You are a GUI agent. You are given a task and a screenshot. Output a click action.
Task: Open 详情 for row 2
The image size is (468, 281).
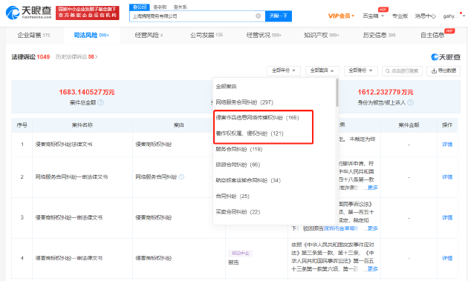pyautogui.click(x=447, y=177)
